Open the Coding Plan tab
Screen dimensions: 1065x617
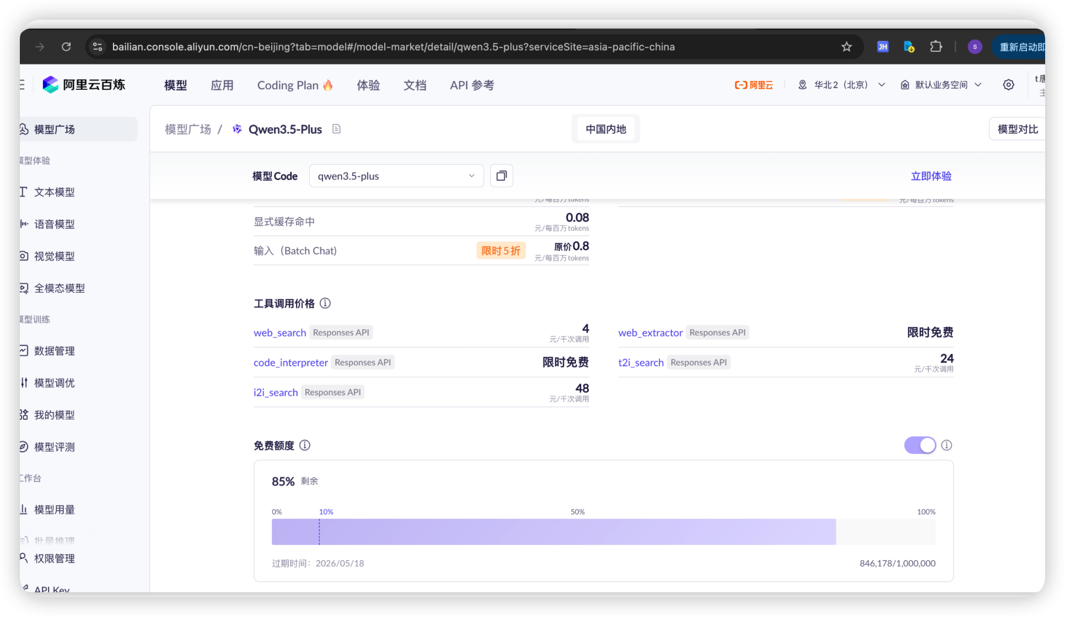(294, 85)
